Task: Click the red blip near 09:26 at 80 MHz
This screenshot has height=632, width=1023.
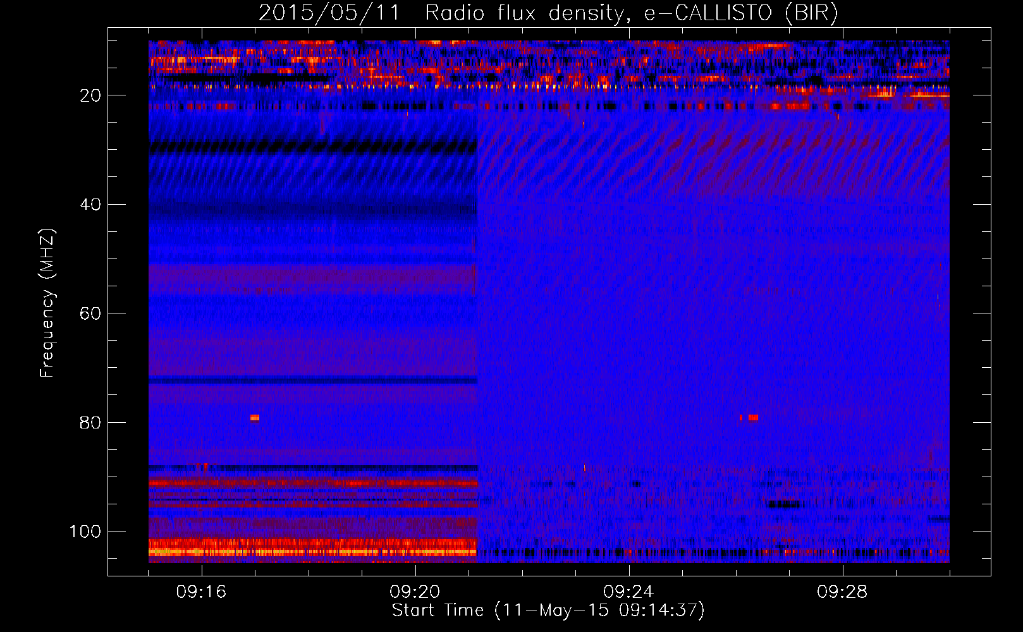Action: coord(752,418)
